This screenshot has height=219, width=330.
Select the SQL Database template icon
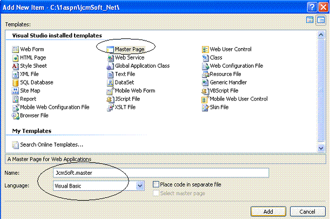tap(15, 82)
